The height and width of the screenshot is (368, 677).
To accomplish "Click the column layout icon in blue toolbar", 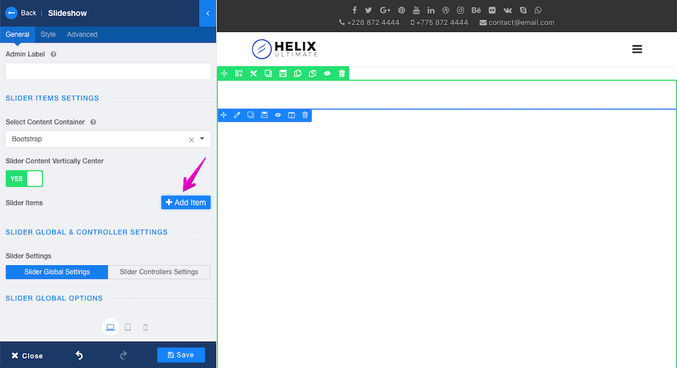I will [291, 115].
